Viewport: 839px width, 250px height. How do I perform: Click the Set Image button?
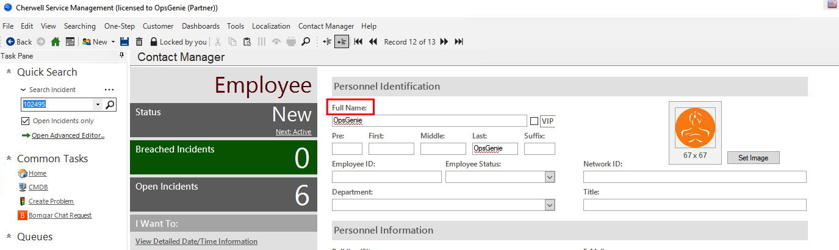[x=753, y=157]
